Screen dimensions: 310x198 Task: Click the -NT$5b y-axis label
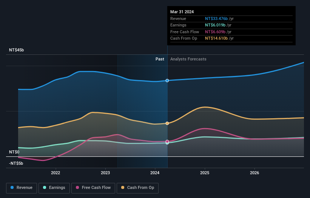point(16,163)
